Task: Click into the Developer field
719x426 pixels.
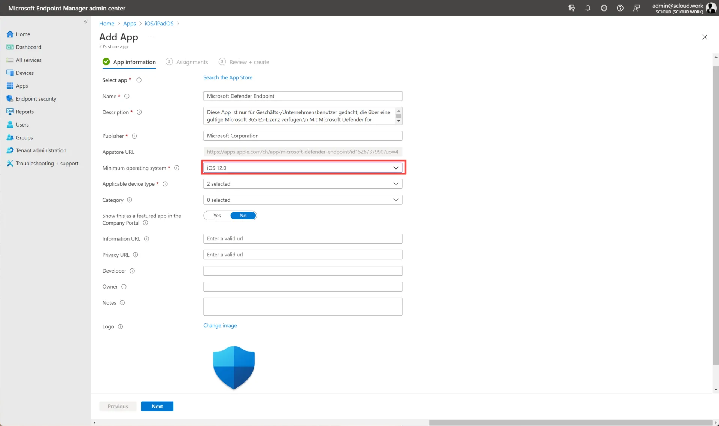Action: click(303, 271)
